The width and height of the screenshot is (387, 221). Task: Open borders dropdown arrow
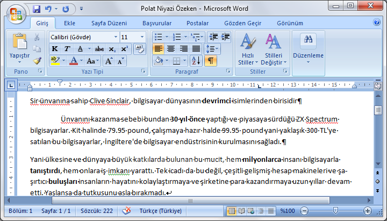184,61
